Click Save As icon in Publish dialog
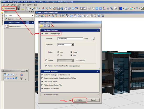 point(49,26)
